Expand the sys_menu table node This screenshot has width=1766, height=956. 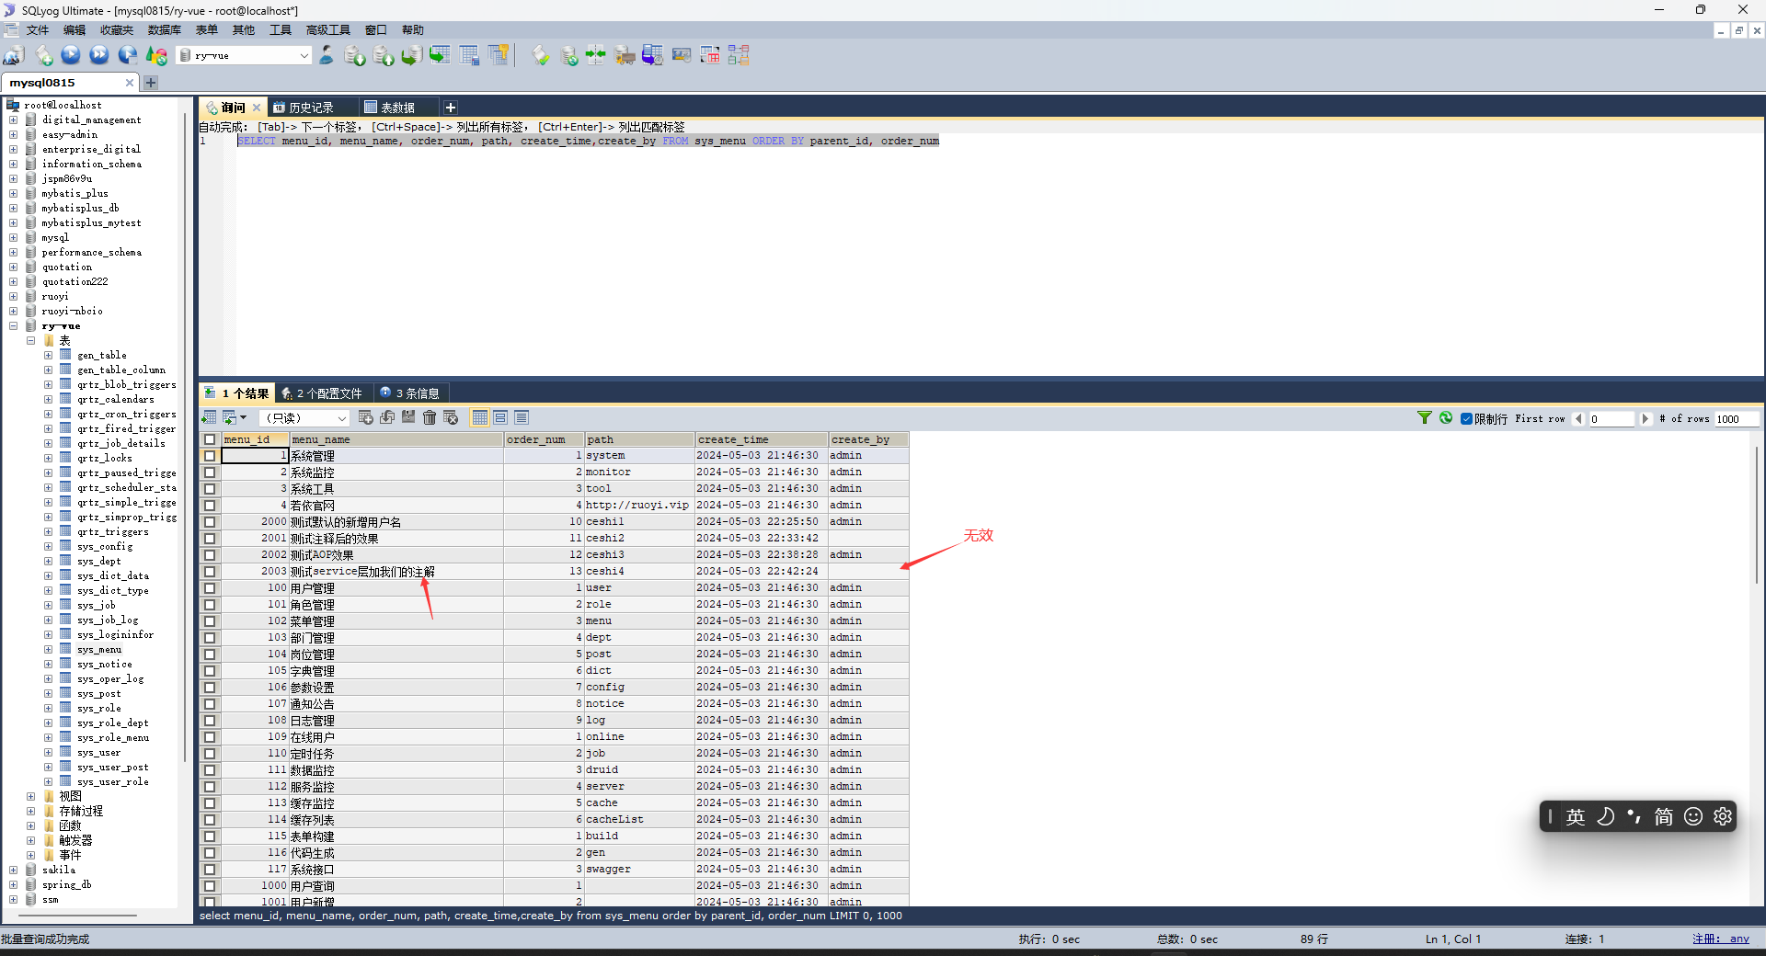(48, 650)
